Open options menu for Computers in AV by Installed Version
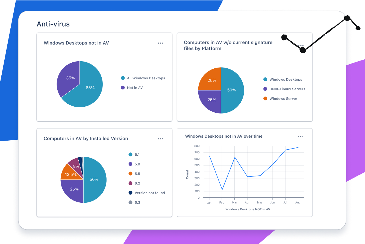365x244 pixels. pyautogui.click(x=161, y=139)
